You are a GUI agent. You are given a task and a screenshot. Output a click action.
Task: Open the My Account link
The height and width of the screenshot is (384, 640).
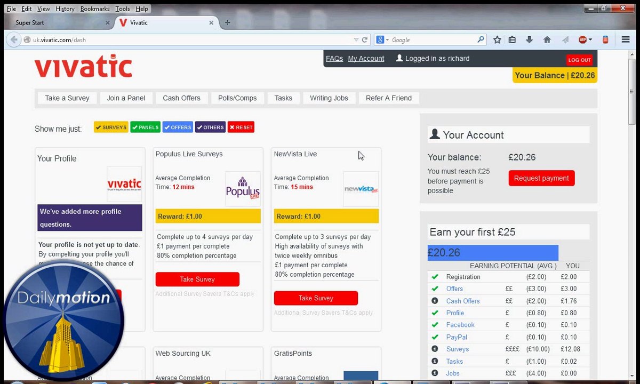click(x=366, y=59)
